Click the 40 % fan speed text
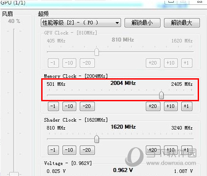This screenshot has height=176, width=207. click(x=14, y=21)
